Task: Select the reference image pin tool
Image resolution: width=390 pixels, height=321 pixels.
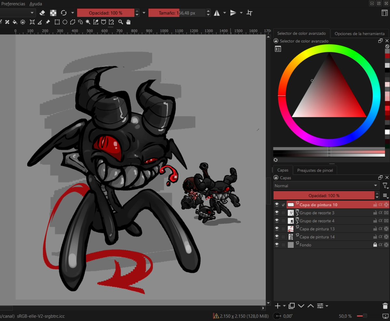Action: [x=48, y=22]
